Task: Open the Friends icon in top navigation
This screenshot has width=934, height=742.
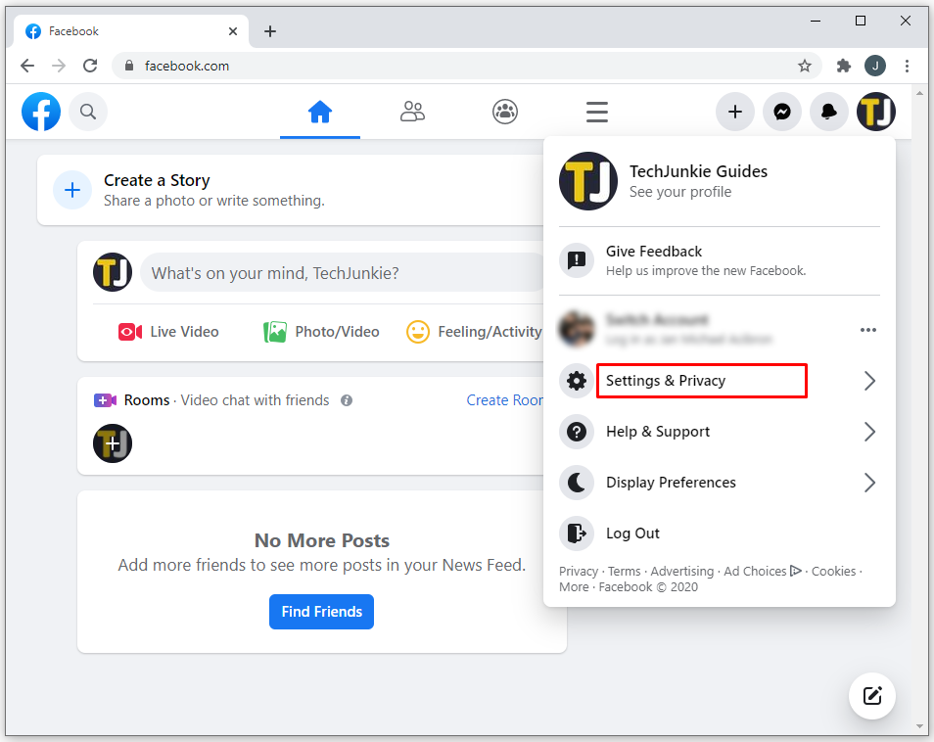Action: (412, 112)
